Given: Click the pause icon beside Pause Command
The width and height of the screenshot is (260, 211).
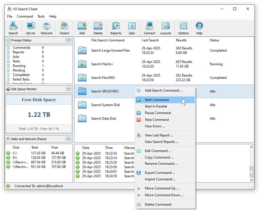Looking at the screenshot, I should pyautogui.click(x=139, y=113).
